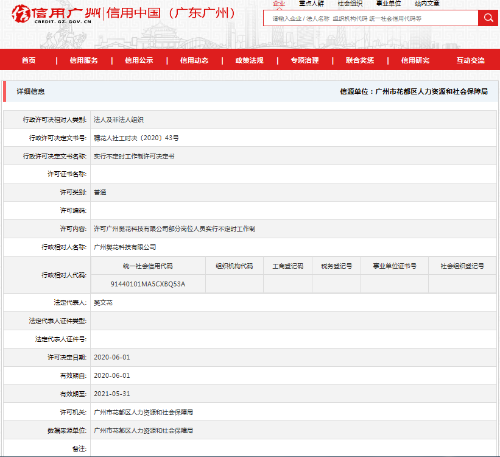Click the 数据来源单位 value text
Image resolution: width=500 pixels, height=457 pixels.
click(143, 431)
